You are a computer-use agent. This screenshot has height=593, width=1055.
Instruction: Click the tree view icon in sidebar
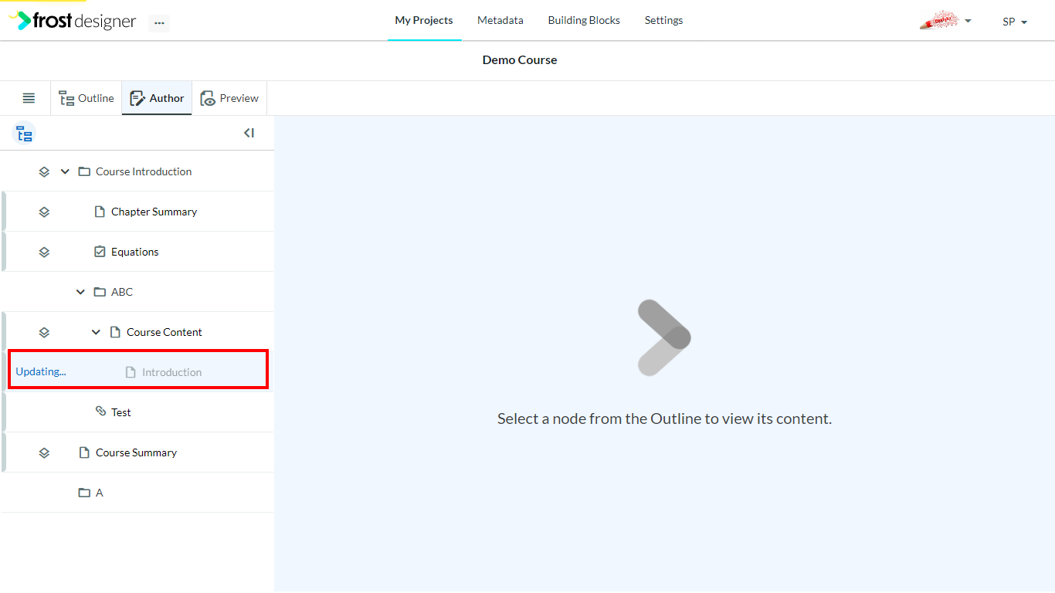click(x=24, y=134)
